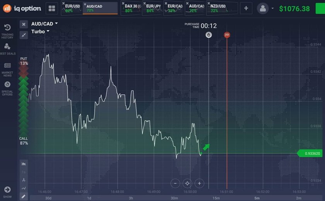Image resolution: width=325 pixels, height=201 pixels.
Task: Switch to the EUR/USD tab
Action: click(72, 9)
